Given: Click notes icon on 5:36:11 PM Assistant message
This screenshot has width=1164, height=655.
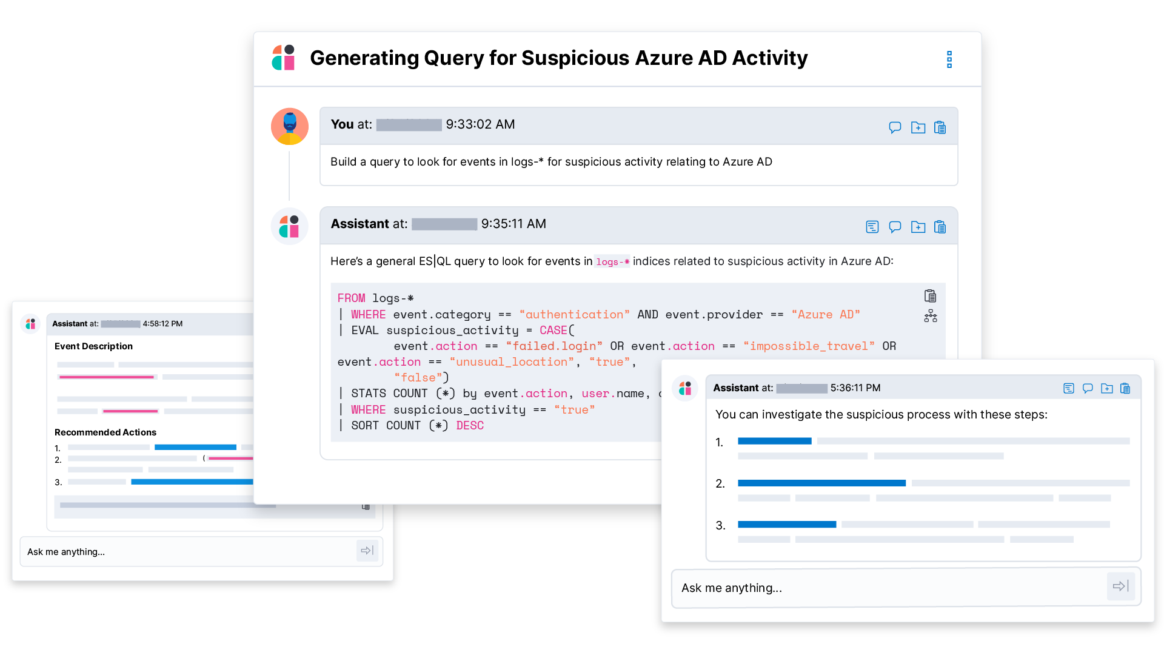Looking at the screenshot, I should pos(1069,388).
